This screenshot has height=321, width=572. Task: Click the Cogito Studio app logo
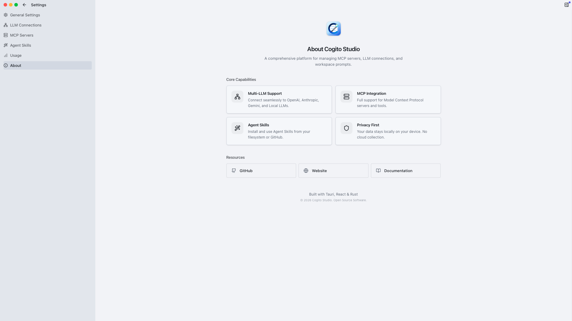(333, 29)
